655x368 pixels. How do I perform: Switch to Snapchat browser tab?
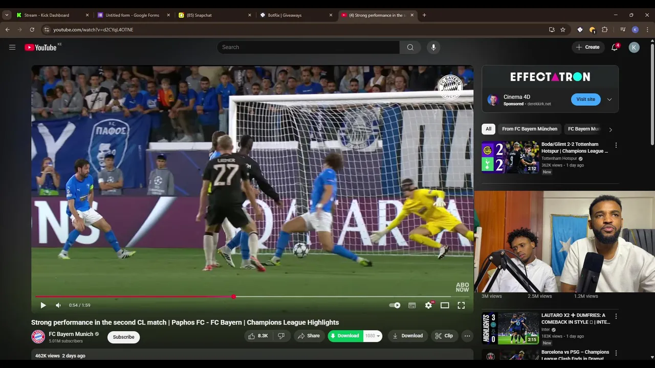(215, 15)
